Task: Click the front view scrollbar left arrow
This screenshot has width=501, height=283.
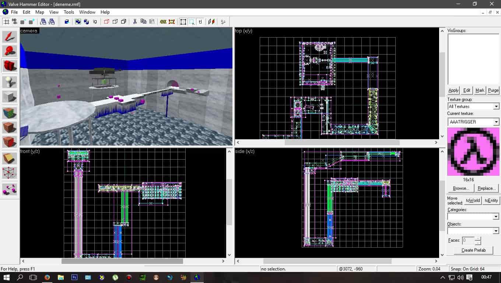Action: [24, 261]
